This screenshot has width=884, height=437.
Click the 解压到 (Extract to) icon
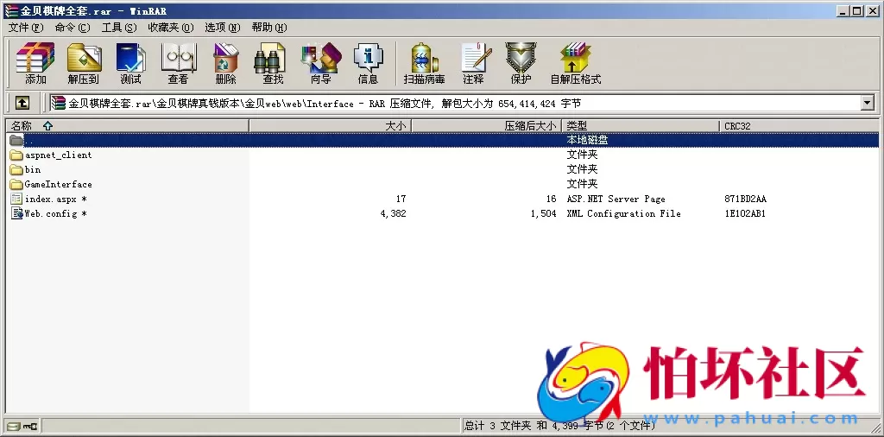(x=84, y=63)
